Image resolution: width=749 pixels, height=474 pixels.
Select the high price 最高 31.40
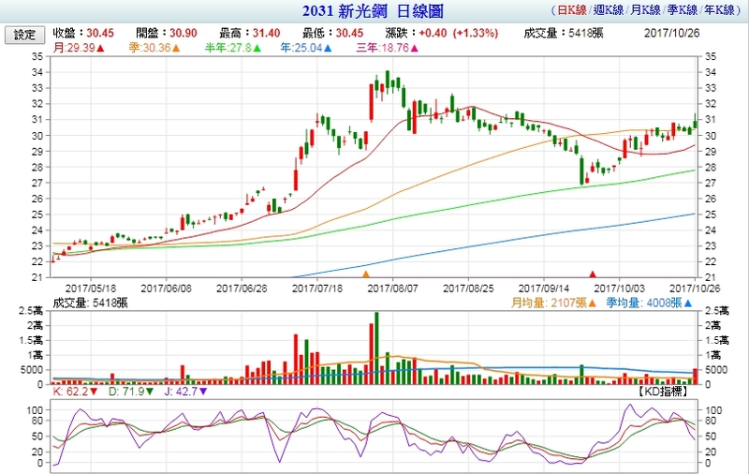pos(250,33)
